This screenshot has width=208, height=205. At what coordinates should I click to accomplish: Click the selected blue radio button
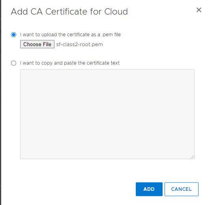point(14,35)
